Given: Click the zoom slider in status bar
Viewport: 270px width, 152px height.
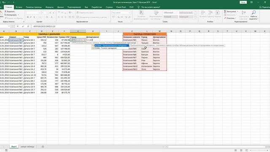Looking at the screenshot, I should (x=259, y=150).
